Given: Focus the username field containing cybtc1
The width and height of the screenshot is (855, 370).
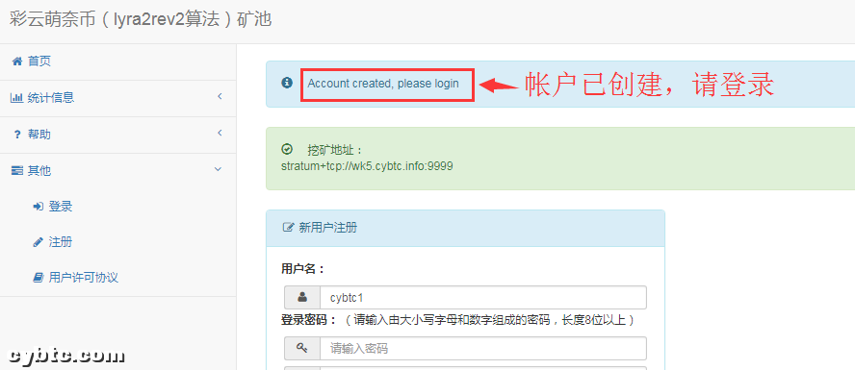Looking at the screenshot, I should [x=483, y=298].
